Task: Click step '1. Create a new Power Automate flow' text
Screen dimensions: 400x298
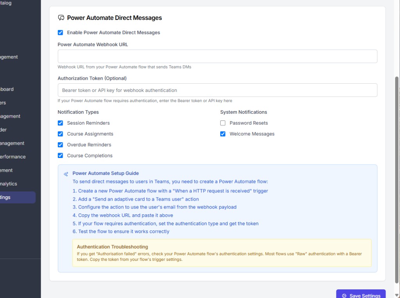Action: [x=170, y=191]
